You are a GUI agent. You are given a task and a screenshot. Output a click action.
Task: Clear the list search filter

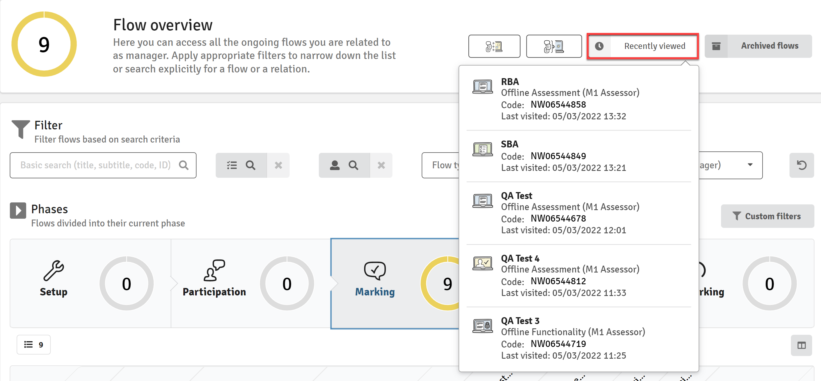tap(278, 165)
